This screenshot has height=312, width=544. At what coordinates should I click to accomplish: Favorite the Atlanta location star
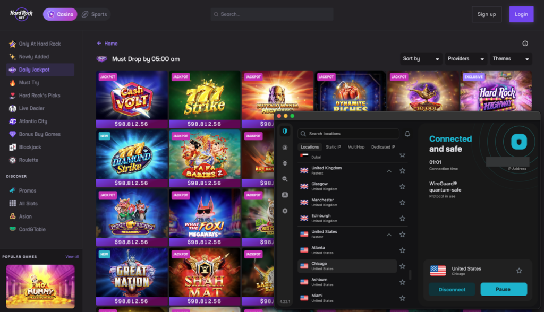(x=403, y=250)
